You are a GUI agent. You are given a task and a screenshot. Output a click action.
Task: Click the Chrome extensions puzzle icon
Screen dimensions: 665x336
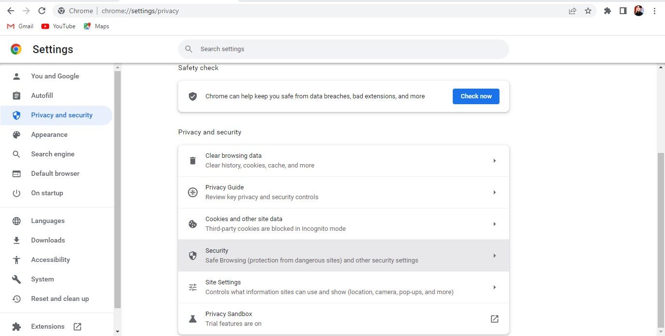607,10
